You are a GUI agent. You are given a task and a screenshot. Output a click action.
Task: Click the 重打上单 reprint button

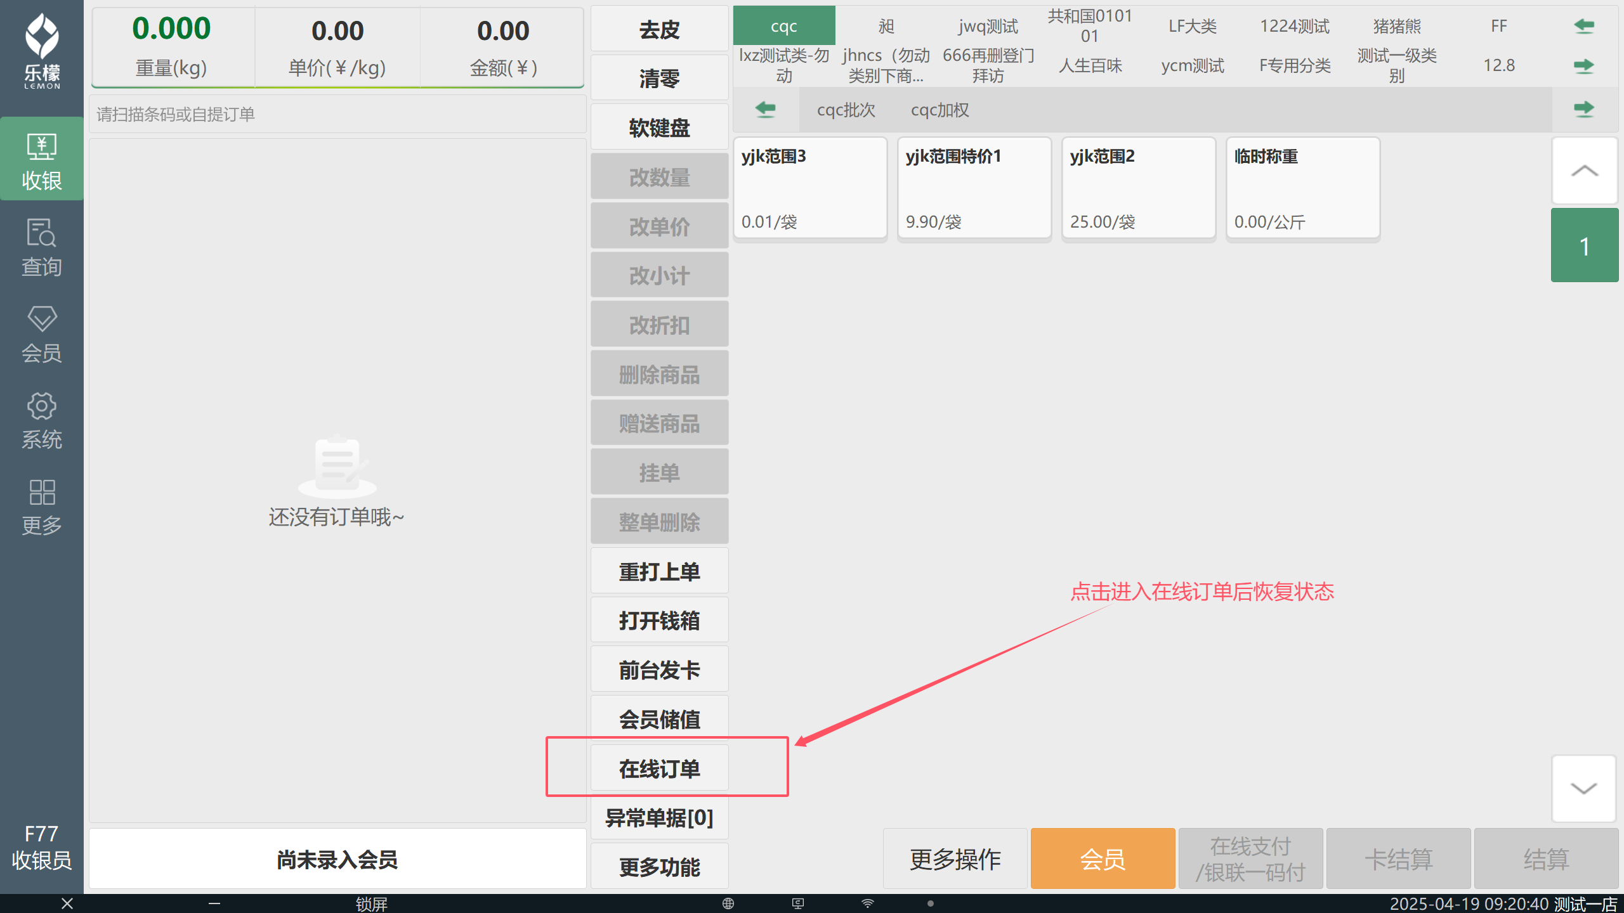click(x=660, y=571)
